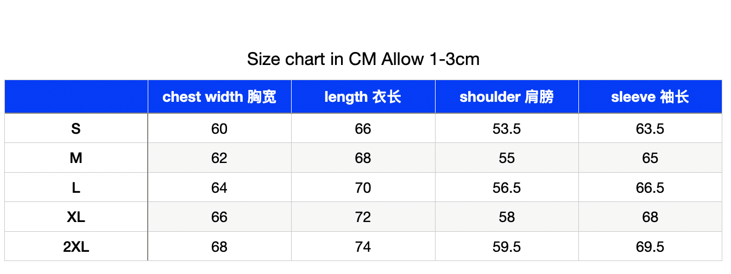The width and height of the screenshot is (731, 274).
Task: Click the XL size row label
Action: pos(76,217)
